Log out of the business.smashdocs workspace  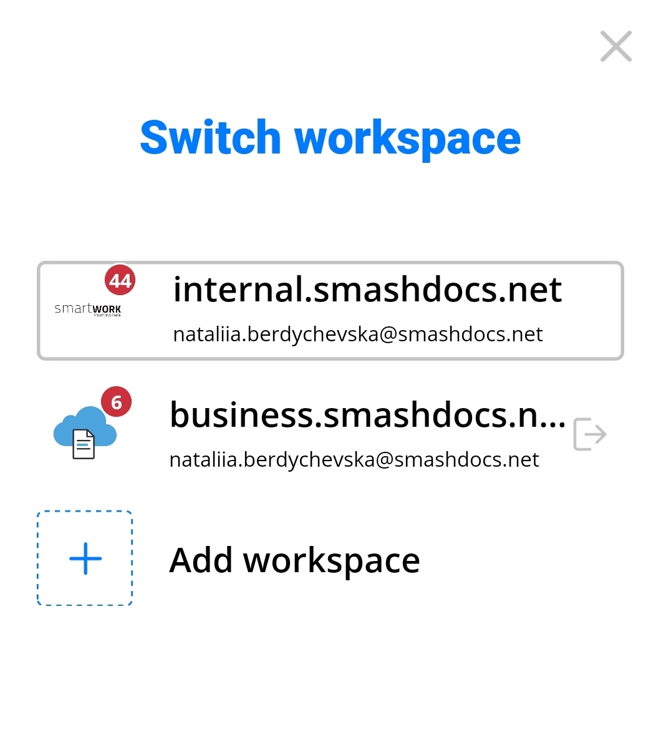point(589,434)
